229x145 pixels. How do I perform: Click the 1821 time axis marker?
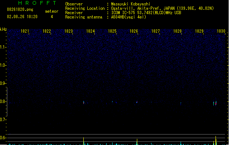point(25,31)
